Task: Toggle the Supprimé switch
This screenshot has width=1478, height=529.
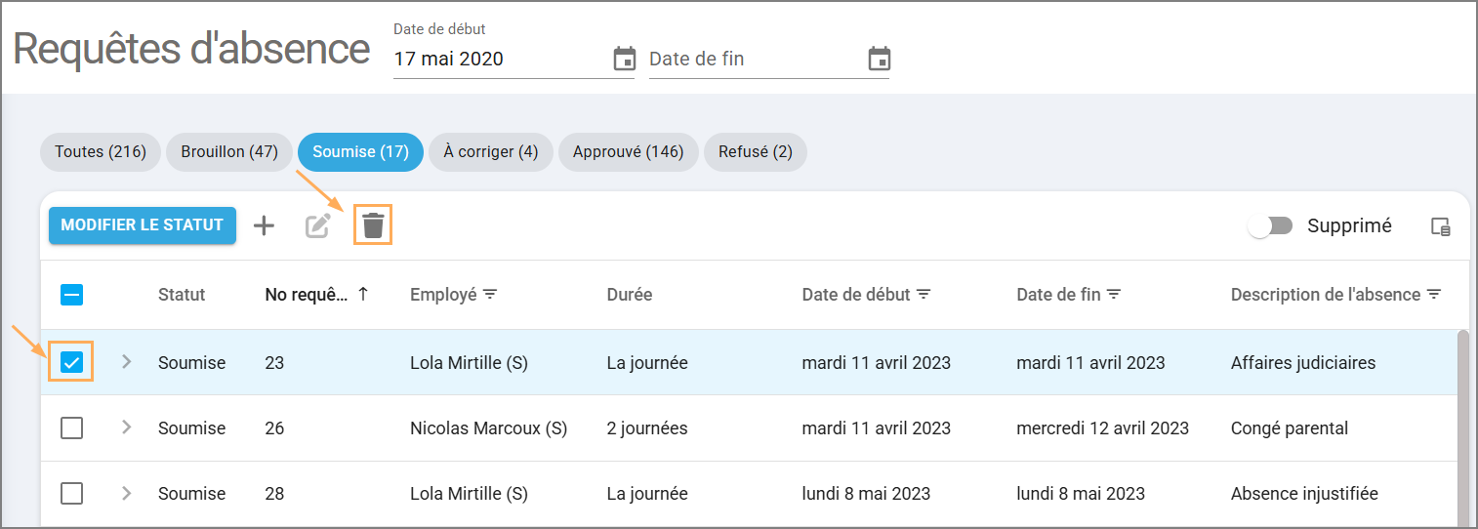Action: pyautogui.click(x=1270, y=225)
